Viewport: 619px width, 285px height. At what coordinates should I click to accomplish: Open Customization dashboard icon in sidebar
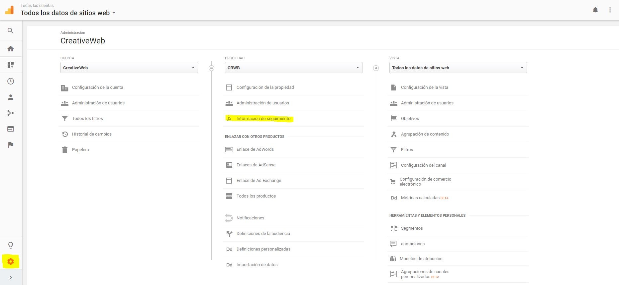pos(11,65)
